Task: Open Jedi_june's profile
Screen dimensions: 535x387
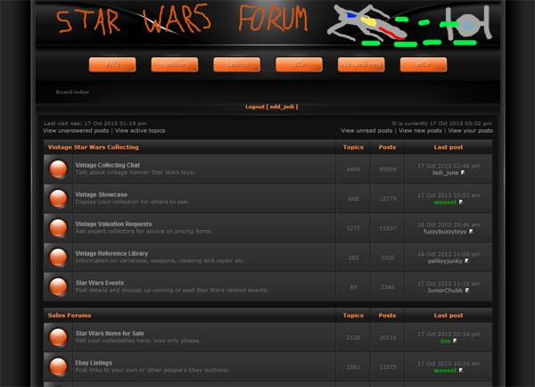Action: tap(445, 173)
